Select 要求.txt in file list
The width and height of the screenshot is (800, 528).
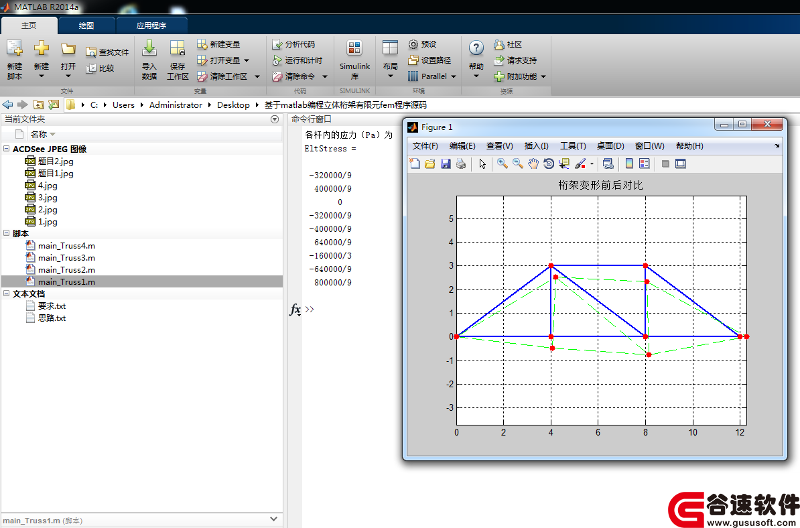(x=52, y=306)
